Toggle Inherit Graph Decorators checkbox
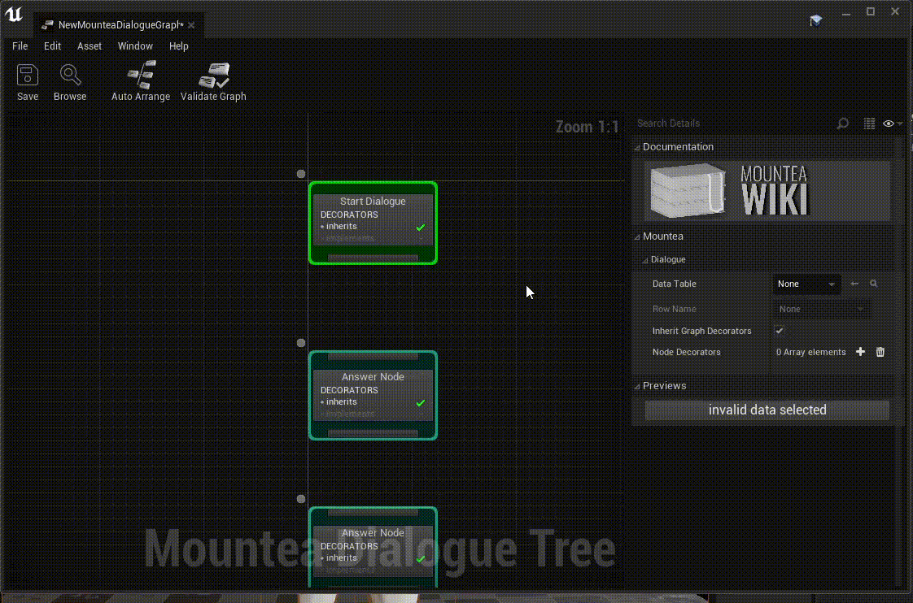 click(779, 331)
